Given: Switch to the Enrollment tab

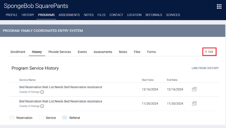Looking at the screenshot, I should [x=18, y=52].
